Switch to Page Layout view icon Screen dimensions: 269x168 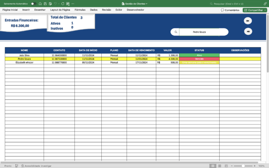coord(220,166)
